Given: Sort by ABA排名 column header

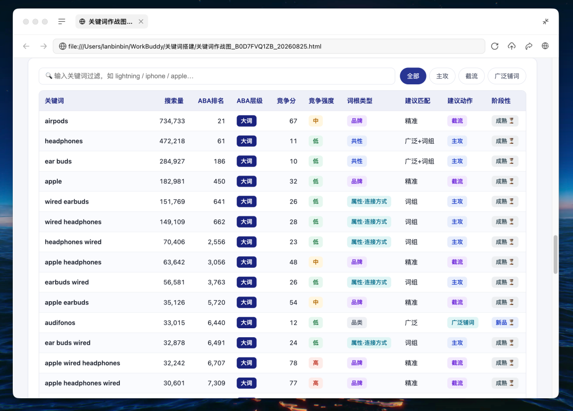Looking at the screenshot, I should click(211, 101).
